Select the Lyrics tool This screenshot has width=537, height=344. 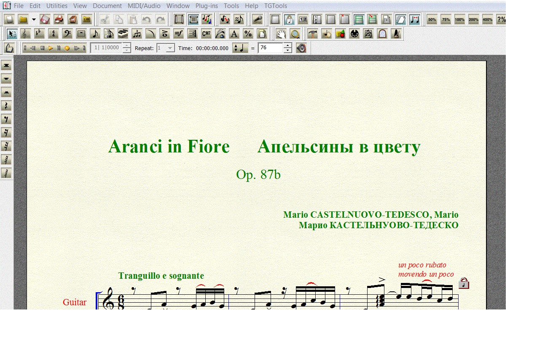point(220,34)
